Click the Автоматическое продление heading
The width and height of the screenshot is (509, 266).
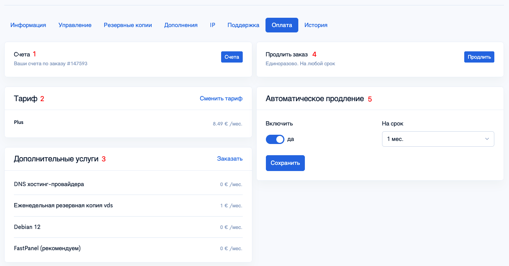(315, 99)
